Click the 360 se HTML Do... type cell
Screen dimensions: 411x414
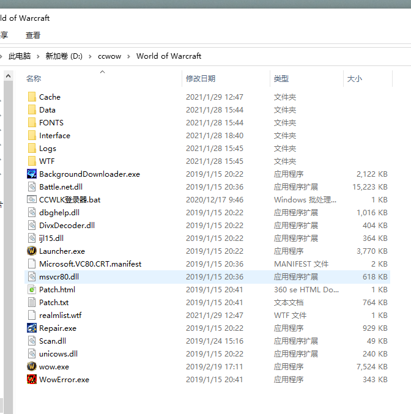[x=306, y=290]
